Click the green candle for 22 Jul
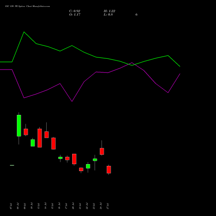 click(88, 166)
